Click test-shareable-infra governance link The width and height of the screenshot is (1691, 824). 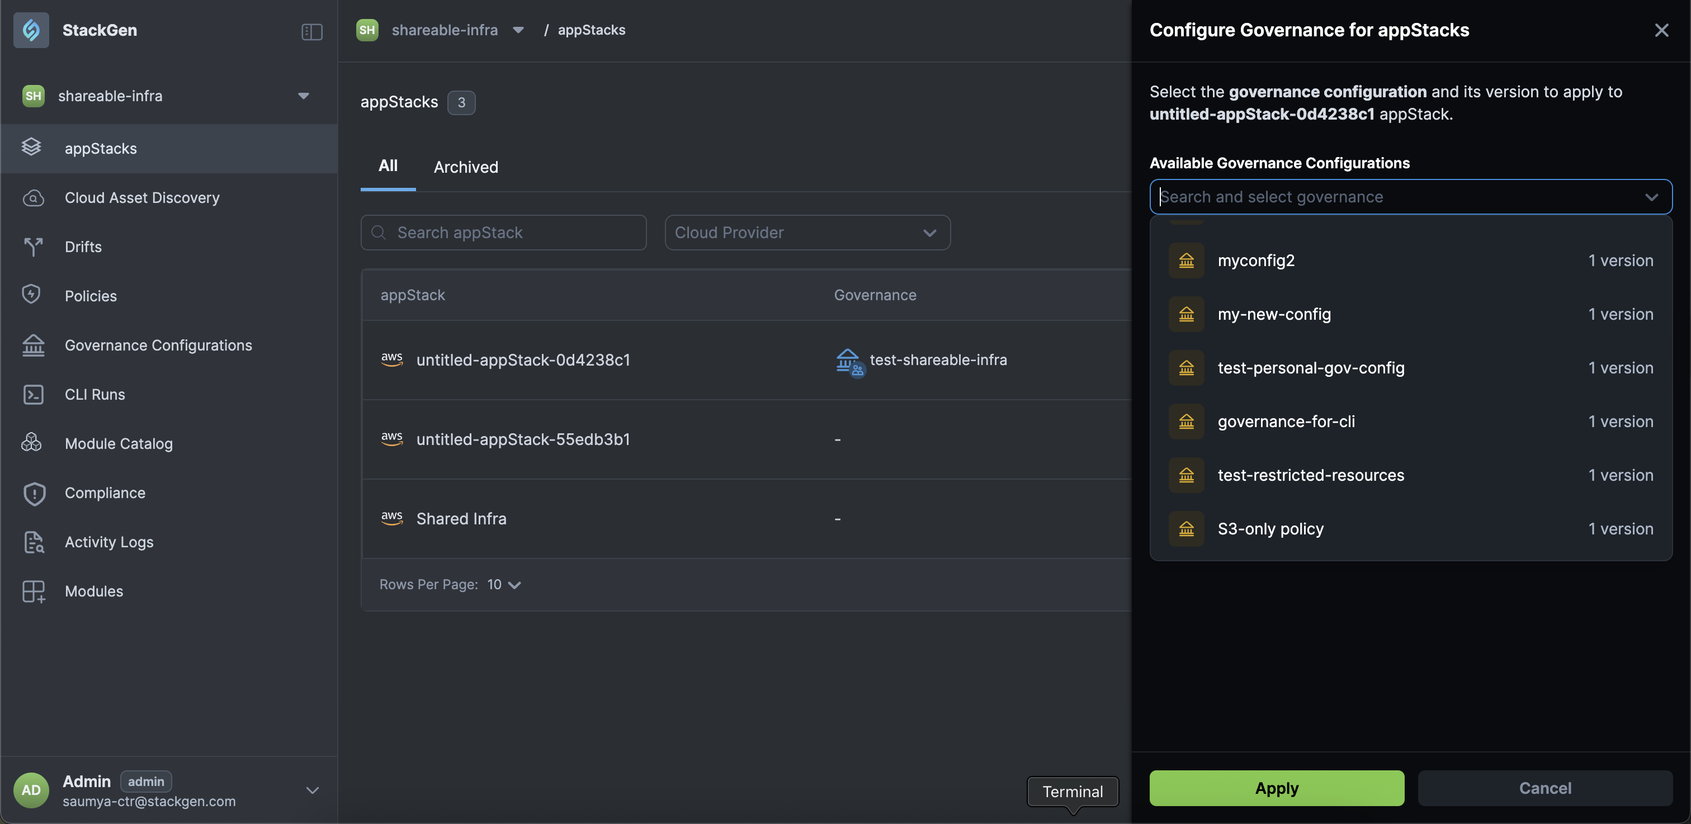pos(938,359)
